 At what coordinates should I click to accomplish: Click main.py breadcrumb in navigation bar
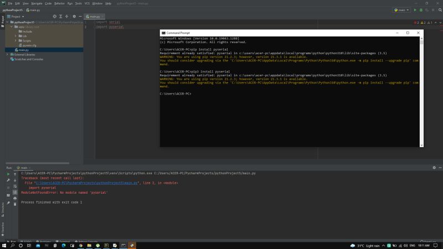tap(33, 10)
